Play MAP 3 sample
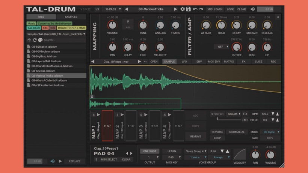This screenshot has width=308, height=173. pos(146,115)
